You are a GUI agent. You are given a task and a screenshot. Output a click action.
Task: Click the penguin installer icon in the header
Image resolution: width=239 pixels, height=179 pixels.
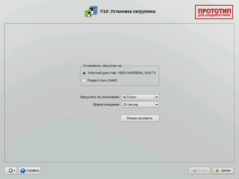(91, 12)
